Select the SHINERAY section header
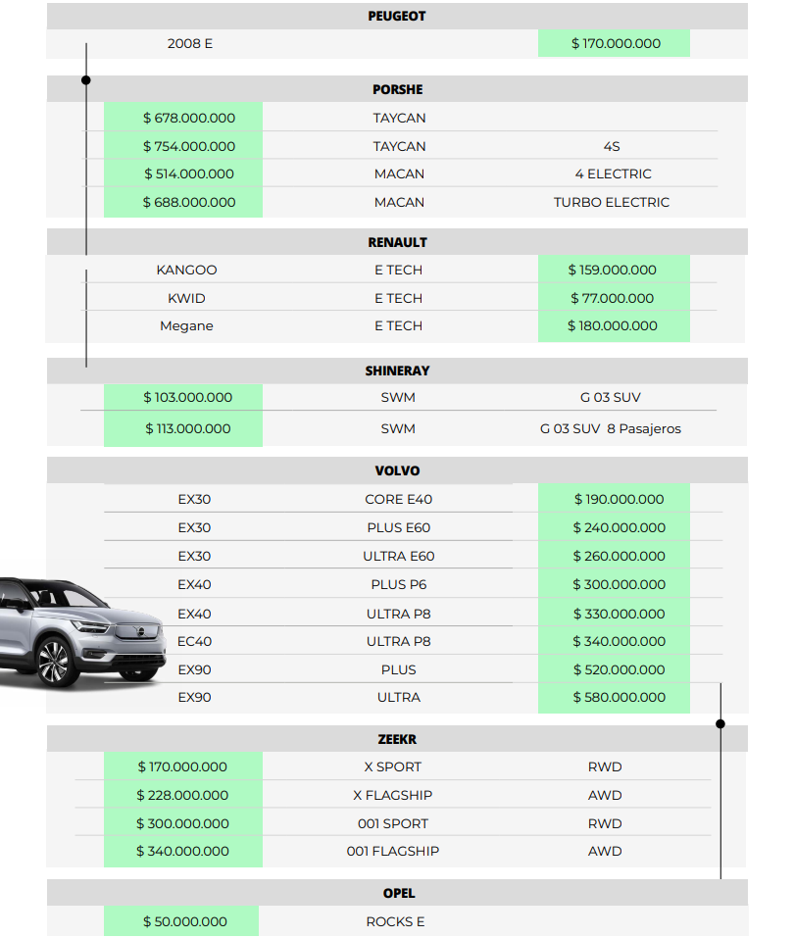The width and height of the screenshot is (794, 938). pyautogui.click(x=397, y=370)
